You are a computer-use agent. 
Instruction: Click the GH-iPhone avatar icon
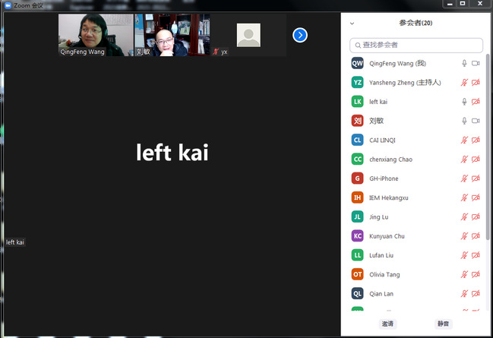(357, 178)
